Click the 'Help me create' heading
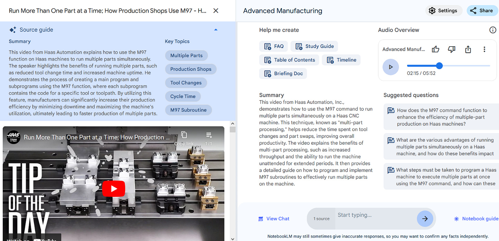The width and height of the screenshot is (499, 241). [279, 30]
